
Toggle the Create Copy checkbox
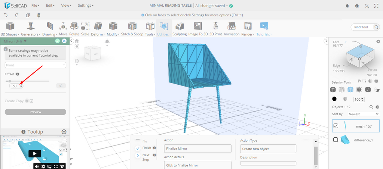click(x=31, y=101)
